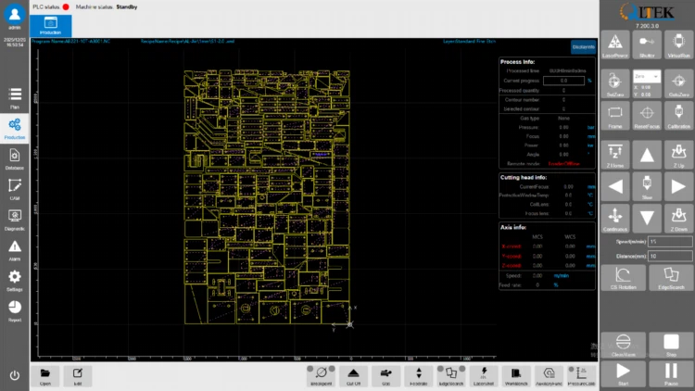Click the red Remote mode status value
The image size is (695, 391).
point(563,164)
